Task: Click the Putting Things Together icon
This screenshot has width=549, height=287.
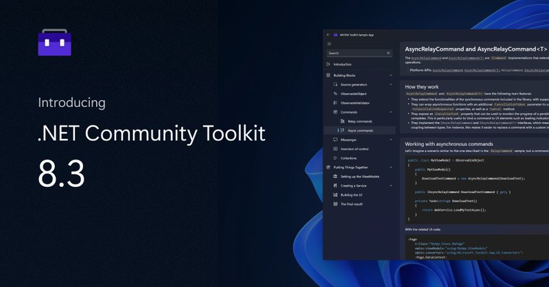Action: [329, 167]
